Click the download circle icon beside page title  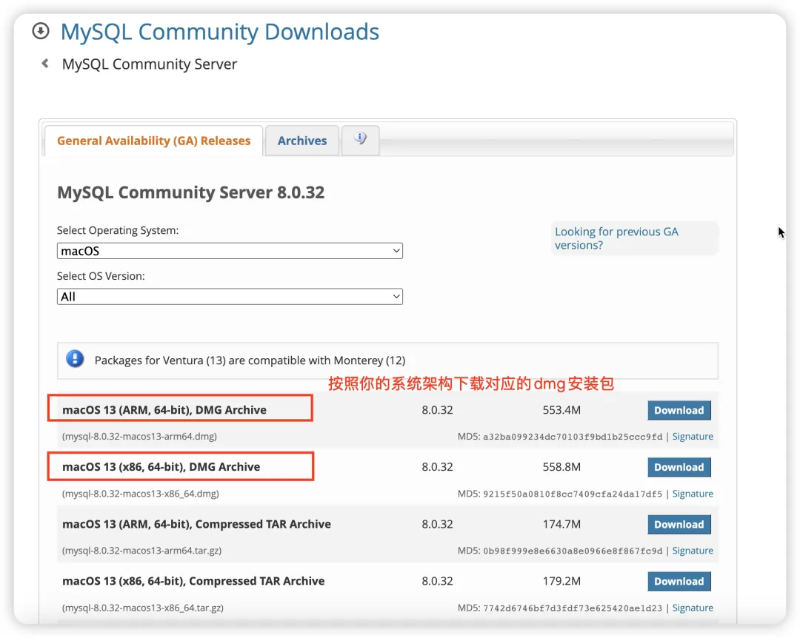point(41,31)
